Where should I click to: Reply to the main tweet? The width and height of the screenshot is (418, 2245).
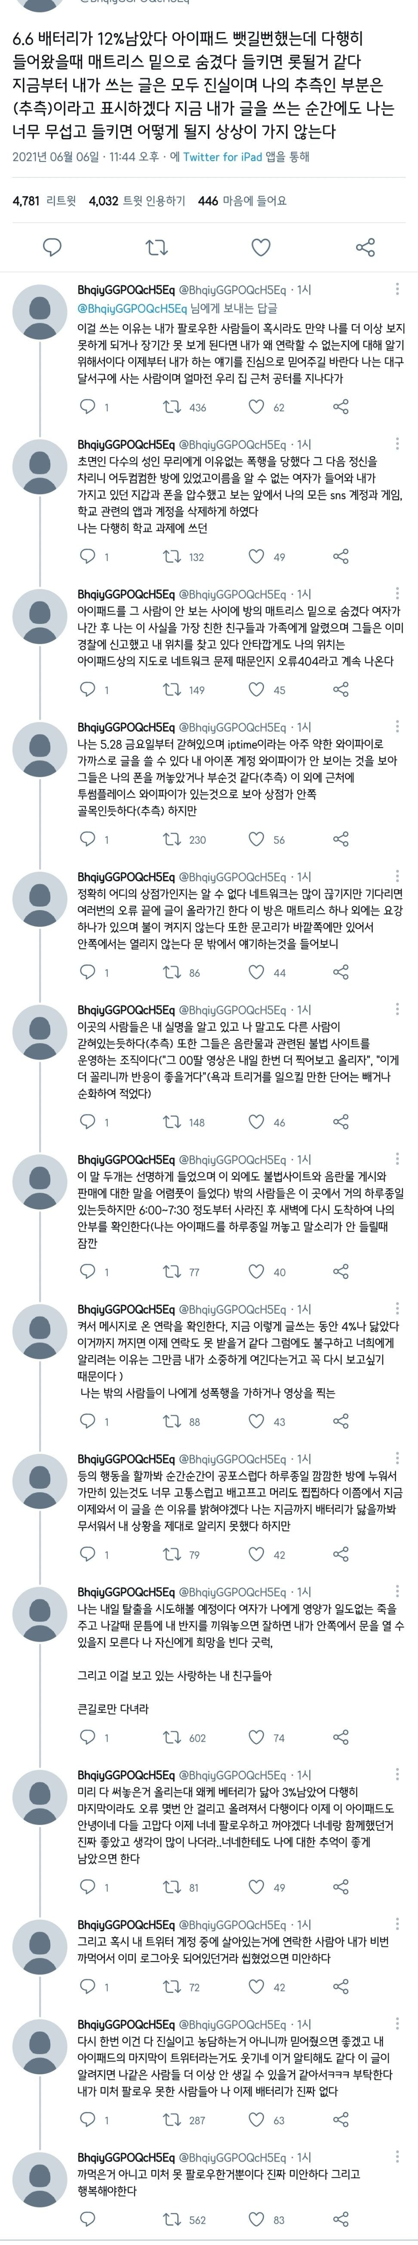click(52, 247)
